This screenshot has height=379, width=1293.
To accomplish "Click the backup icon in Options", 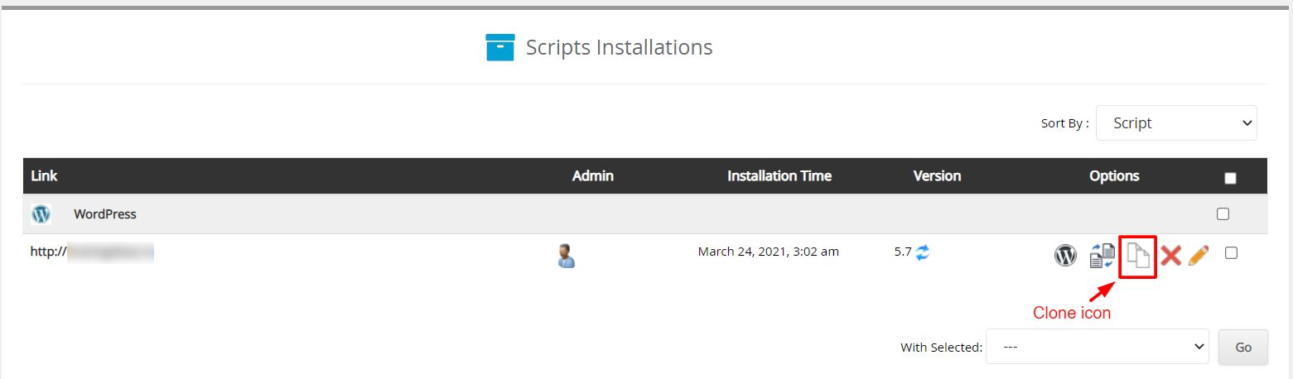I will [1102, 255].
